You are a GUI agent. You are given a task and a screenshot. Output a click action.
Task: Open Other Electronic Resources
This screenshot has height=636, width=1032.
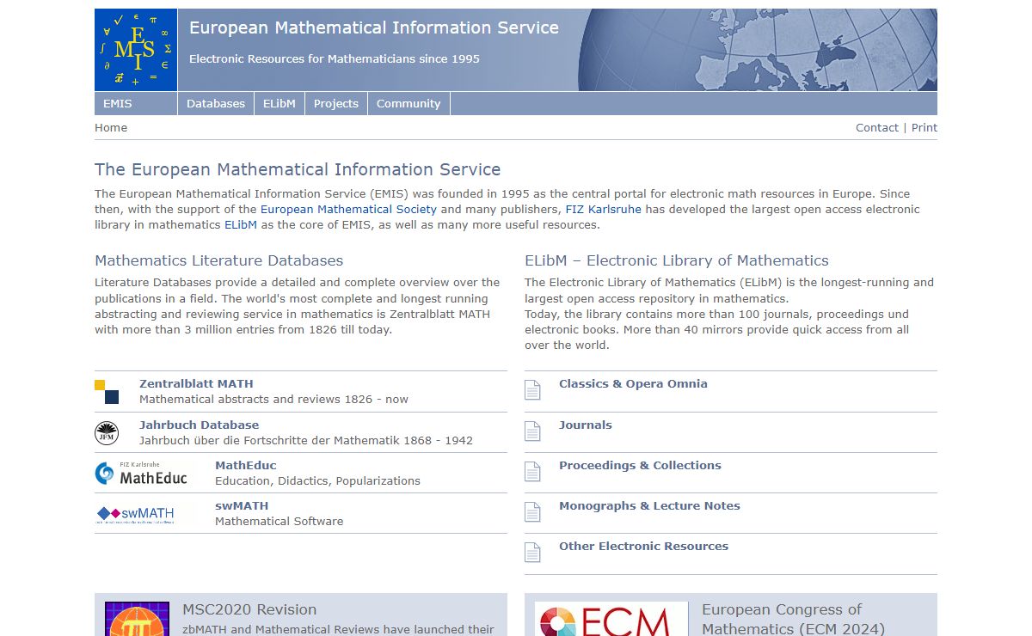643,546
